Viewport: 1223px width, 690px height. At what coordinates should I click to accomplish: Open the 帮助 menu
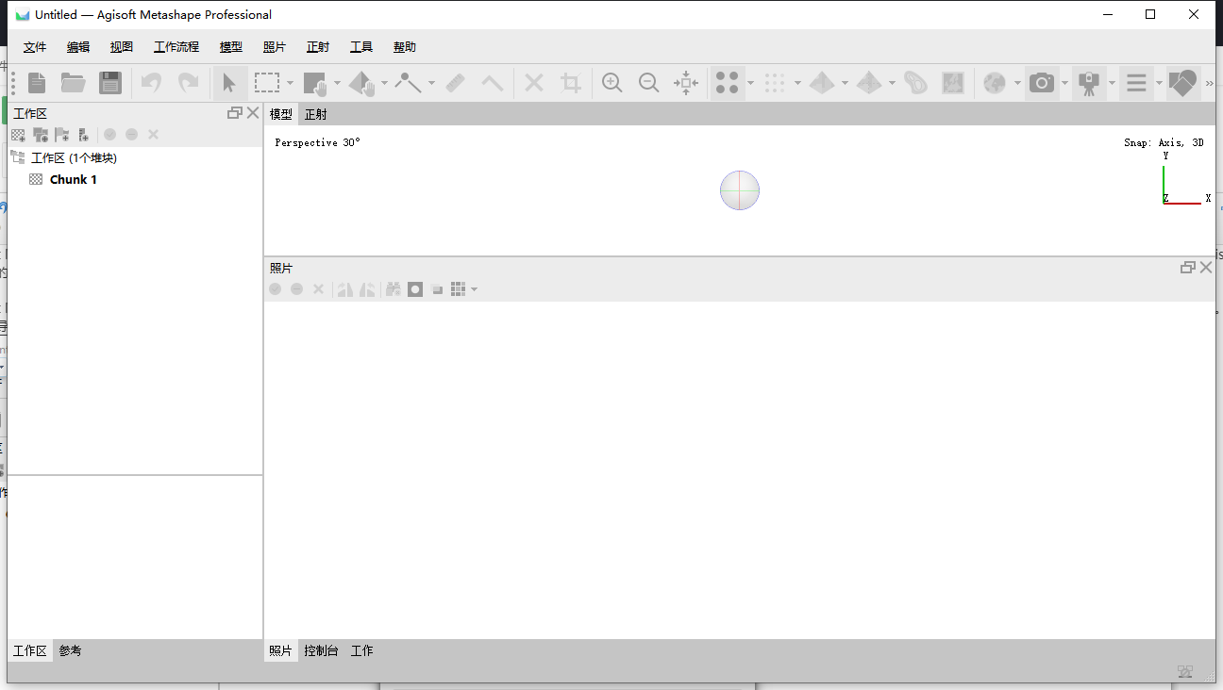[405, 47]
